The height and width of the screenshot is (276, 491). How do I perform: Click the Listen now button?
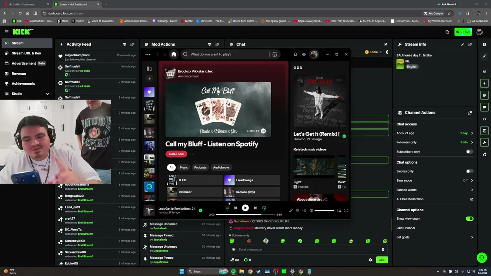(x=176, y=154)
